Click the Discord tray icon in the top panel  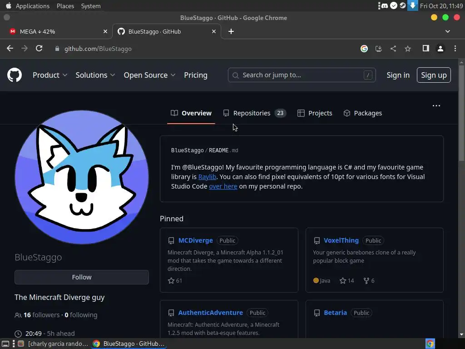coord(385,5)
